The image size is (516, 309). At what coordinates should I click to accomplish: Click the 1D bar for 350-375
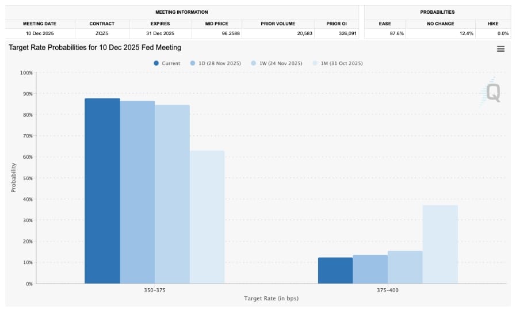(x=137, y=192)
